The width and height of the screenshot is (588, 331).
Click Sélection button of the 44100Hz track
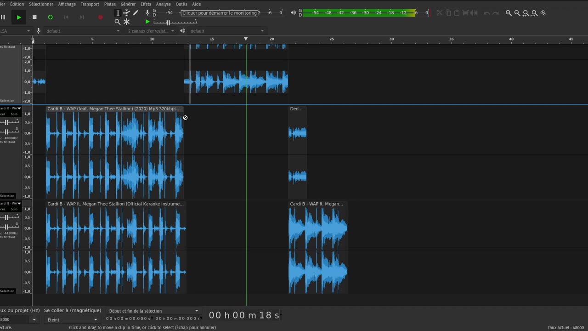point(8,291)
